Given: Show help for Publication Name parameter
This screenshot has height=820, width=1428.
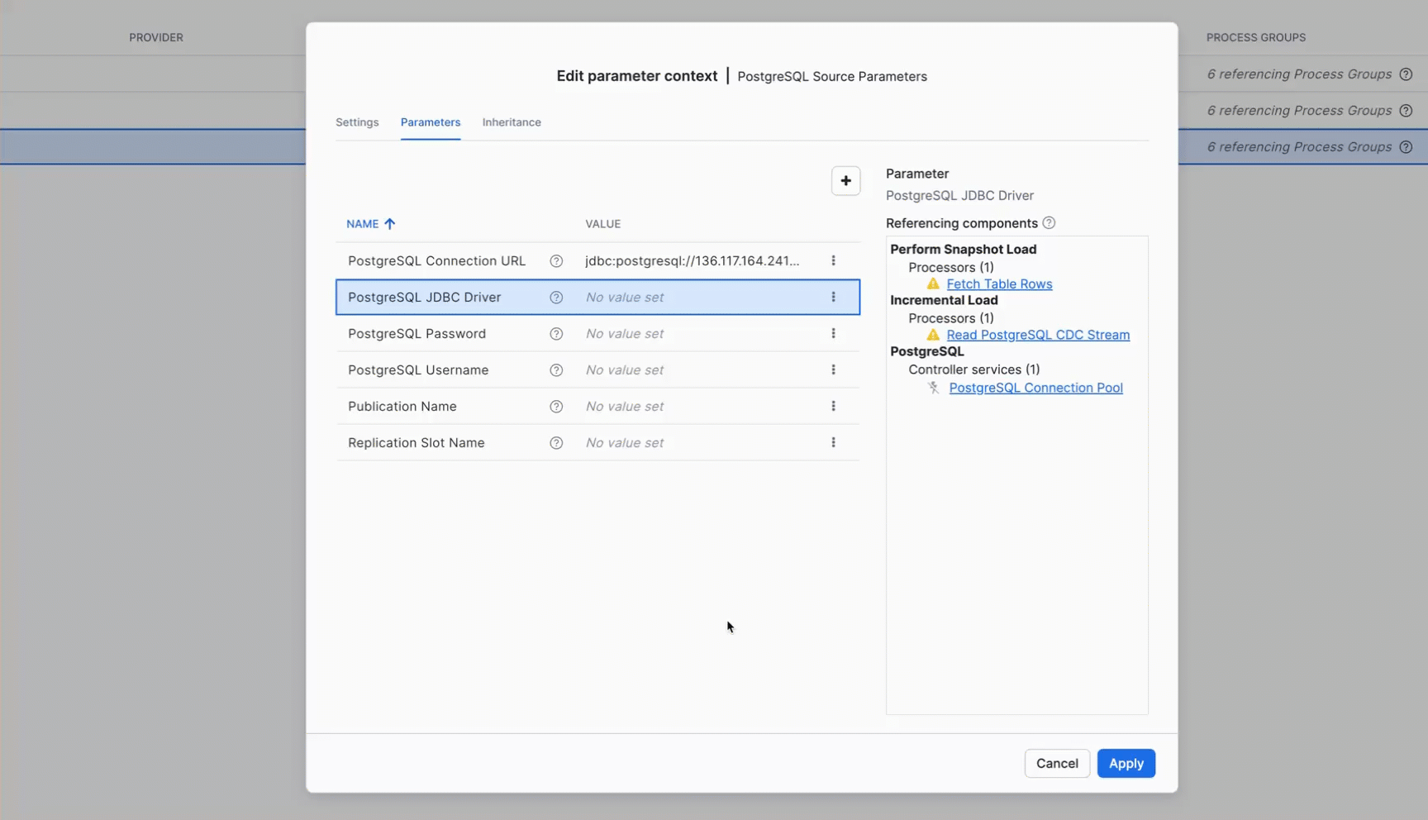Looking at the screenshot, I should pos(556,407).
